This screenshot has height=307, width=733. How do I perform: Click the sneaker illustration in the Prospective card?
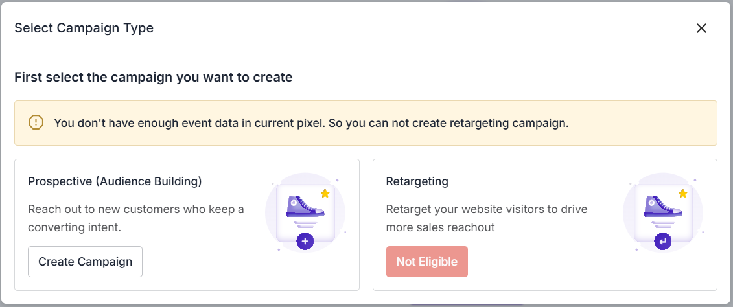(x=305, y=206)
